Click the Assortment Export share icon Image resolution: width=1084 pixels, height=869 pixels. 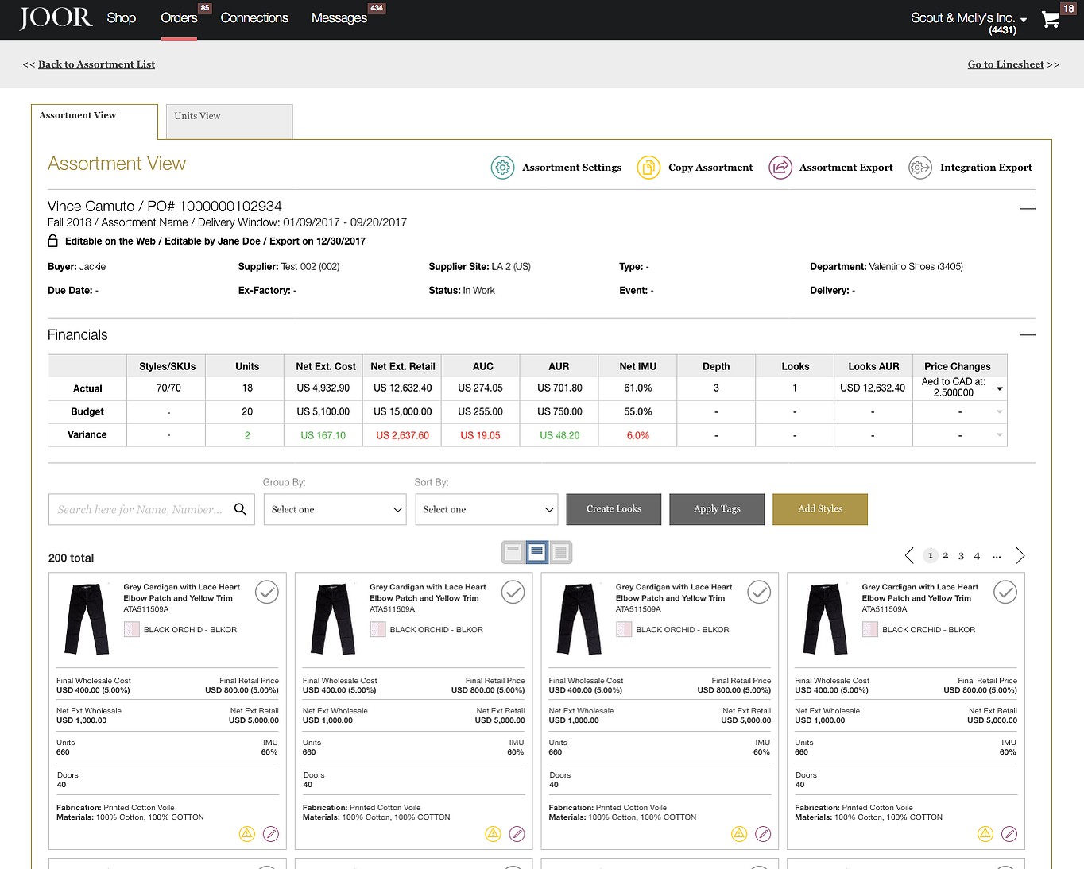(x=780, y=168)
